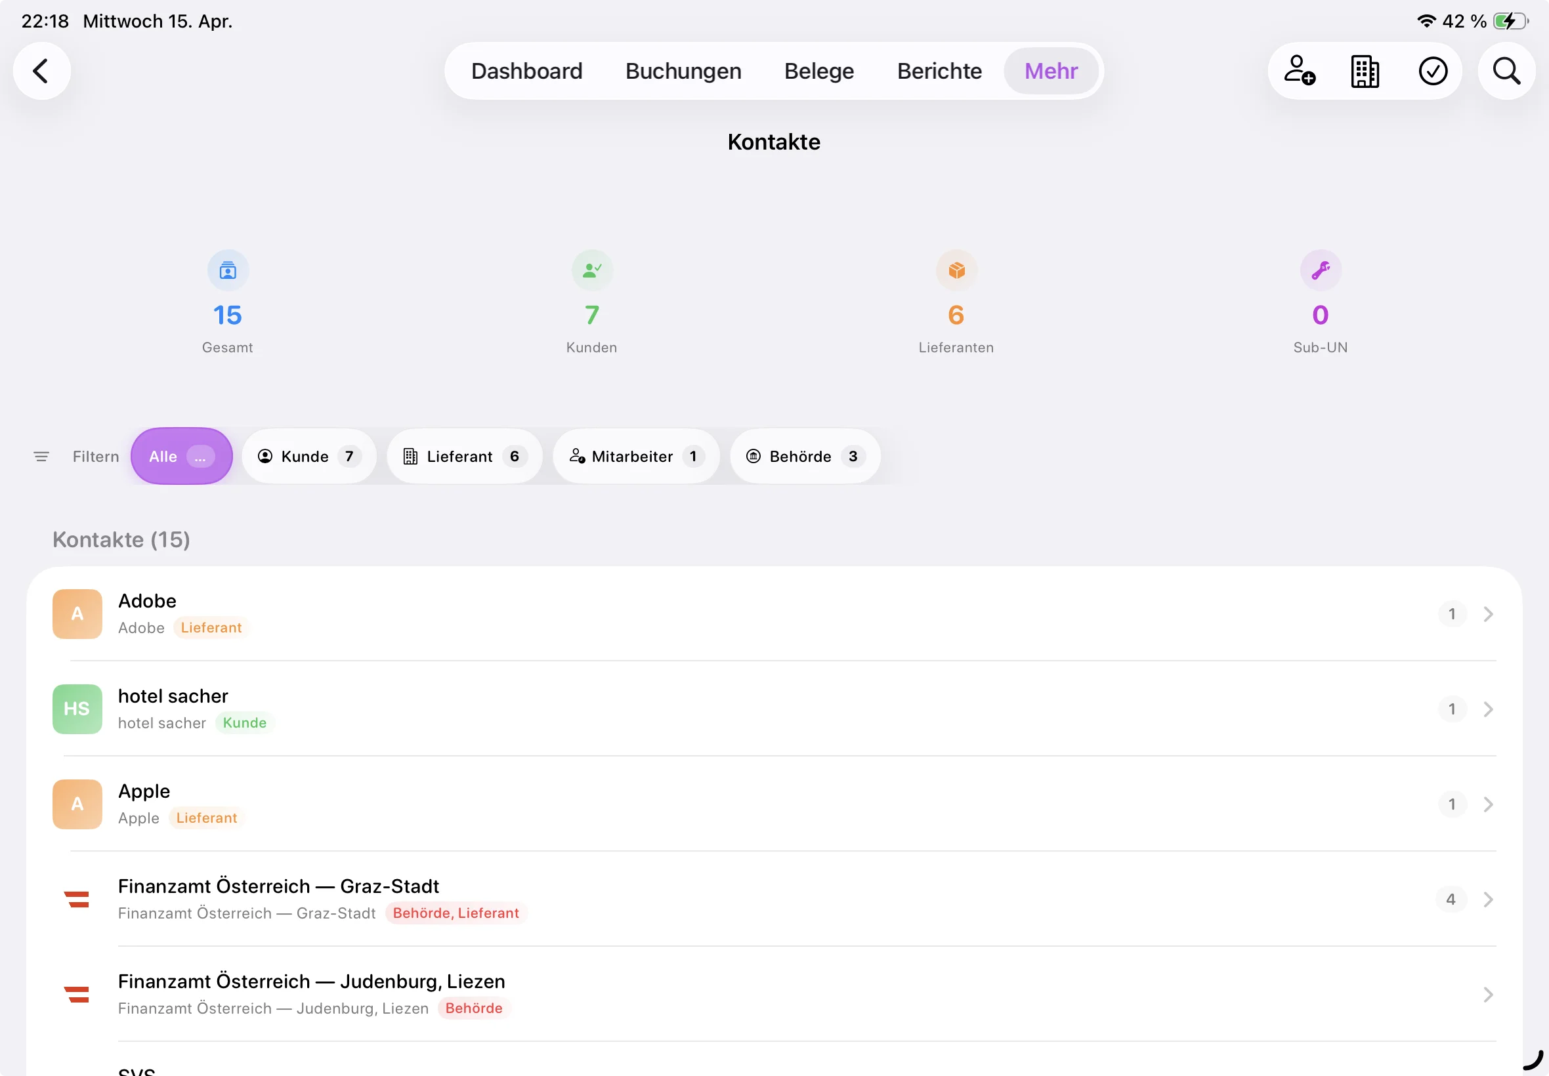Select the Alle filter button

point(181,457)
